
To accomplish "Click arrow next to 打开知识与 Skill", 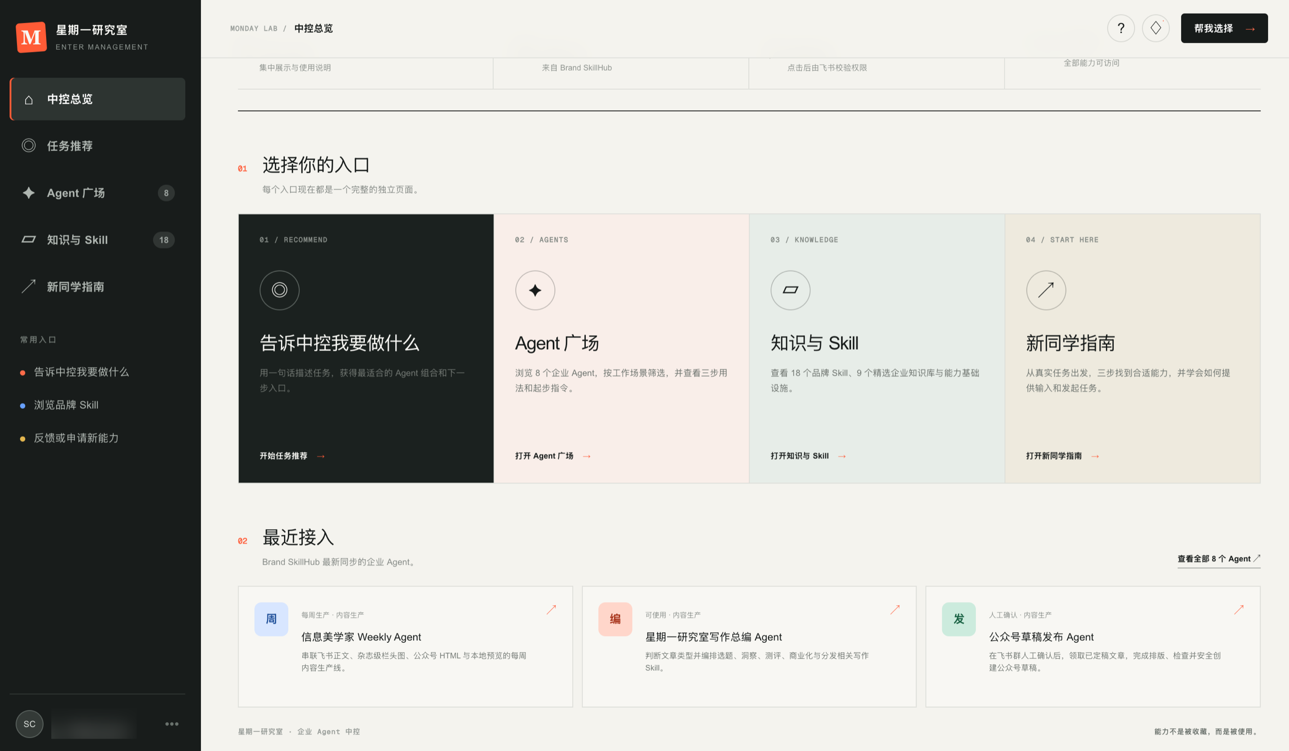I will point(842,456).
